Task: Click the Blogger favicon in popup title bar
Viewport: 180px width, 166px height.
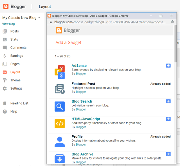Action: point(49,16)
